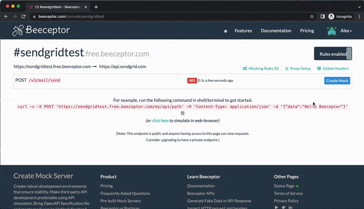Click the 401 status badge

(192, 80)
